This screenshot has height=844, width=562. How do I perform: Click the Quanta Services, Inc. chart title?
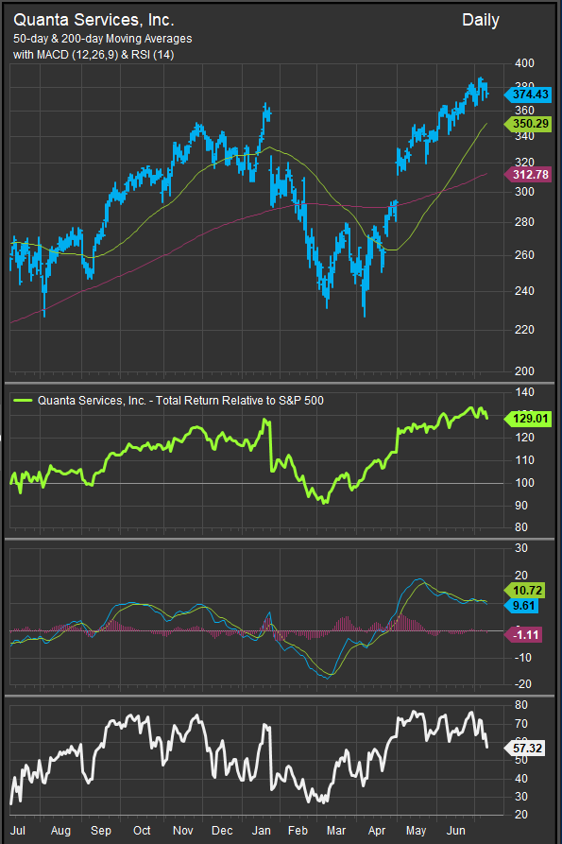coord(94,20)
